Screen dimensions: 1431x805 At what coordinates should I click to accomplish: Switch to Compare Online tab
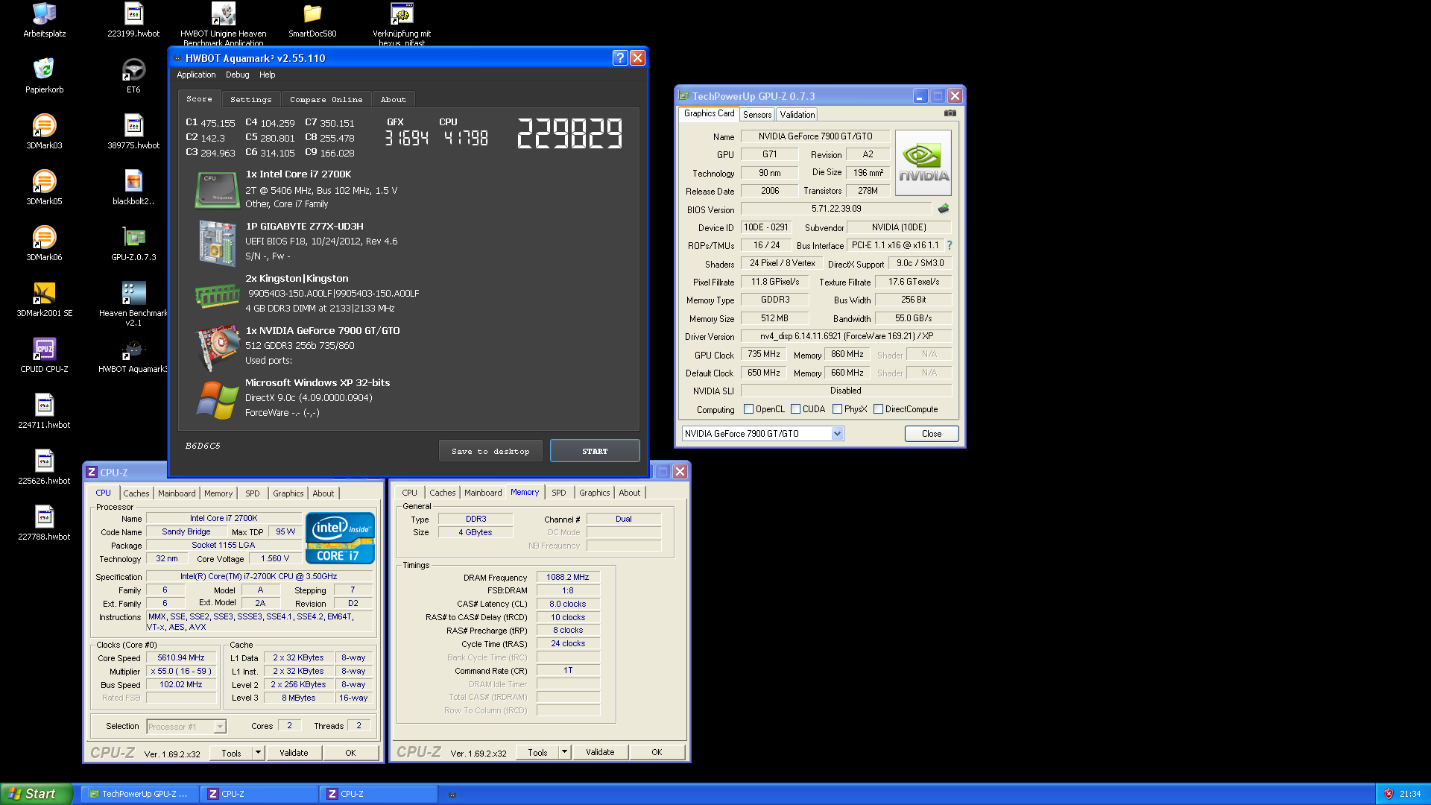click(x=326, y=99)
